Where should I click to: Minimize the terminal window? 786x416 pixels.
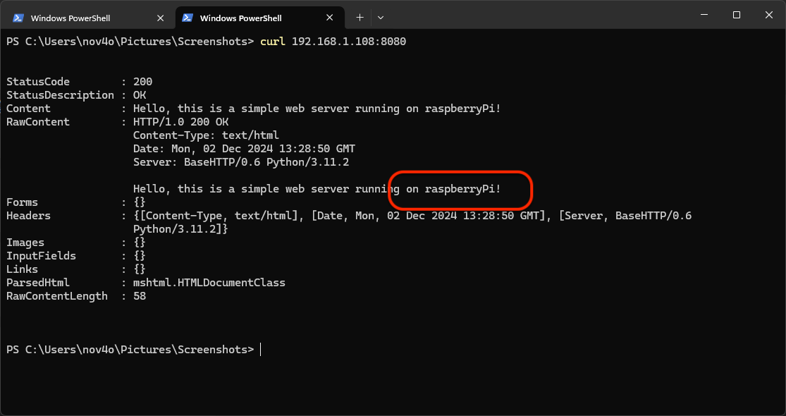point(704,15)
